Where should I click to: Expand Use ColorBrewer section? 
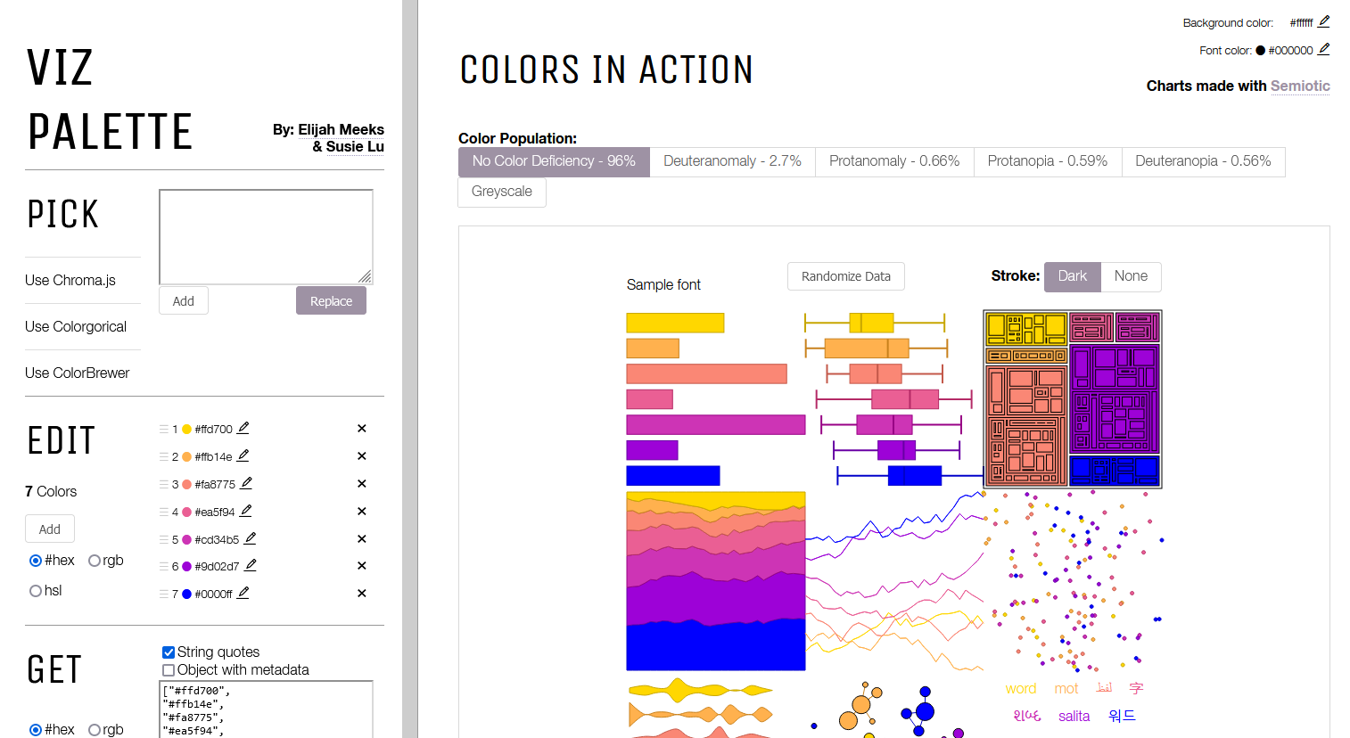pyautogui.click(x=78, y=373)
